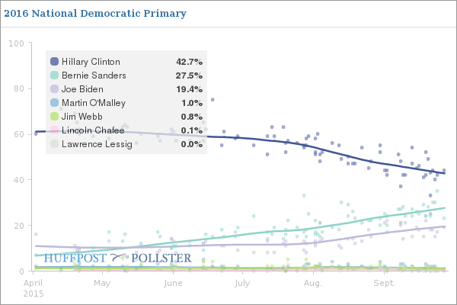Viewport: 457px width, 305px height.
Task: Click Hillary Clinton's legend color dot
Action: [x=54, y=62]
